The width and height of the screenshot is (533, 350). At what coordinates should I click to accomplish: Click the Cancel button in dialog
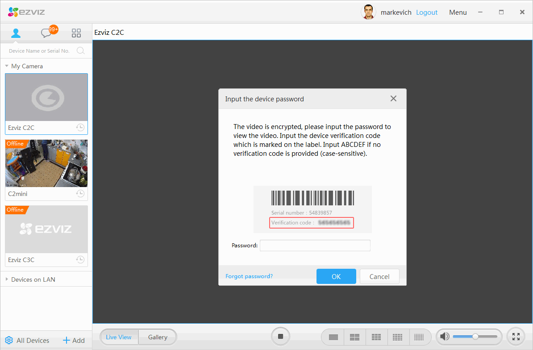click(x=379, y=276)
